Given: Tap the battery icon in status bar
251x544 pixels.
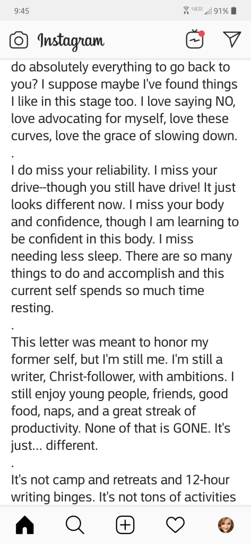Looking at the screenshot, I should 233,11.
